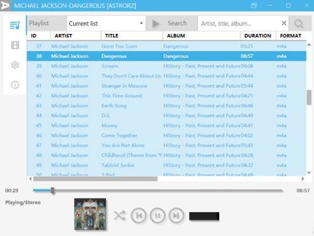The width and height of the screenshot is (314, 236).
Task: Sort by the DURATION column header
Action: point(257,36)
